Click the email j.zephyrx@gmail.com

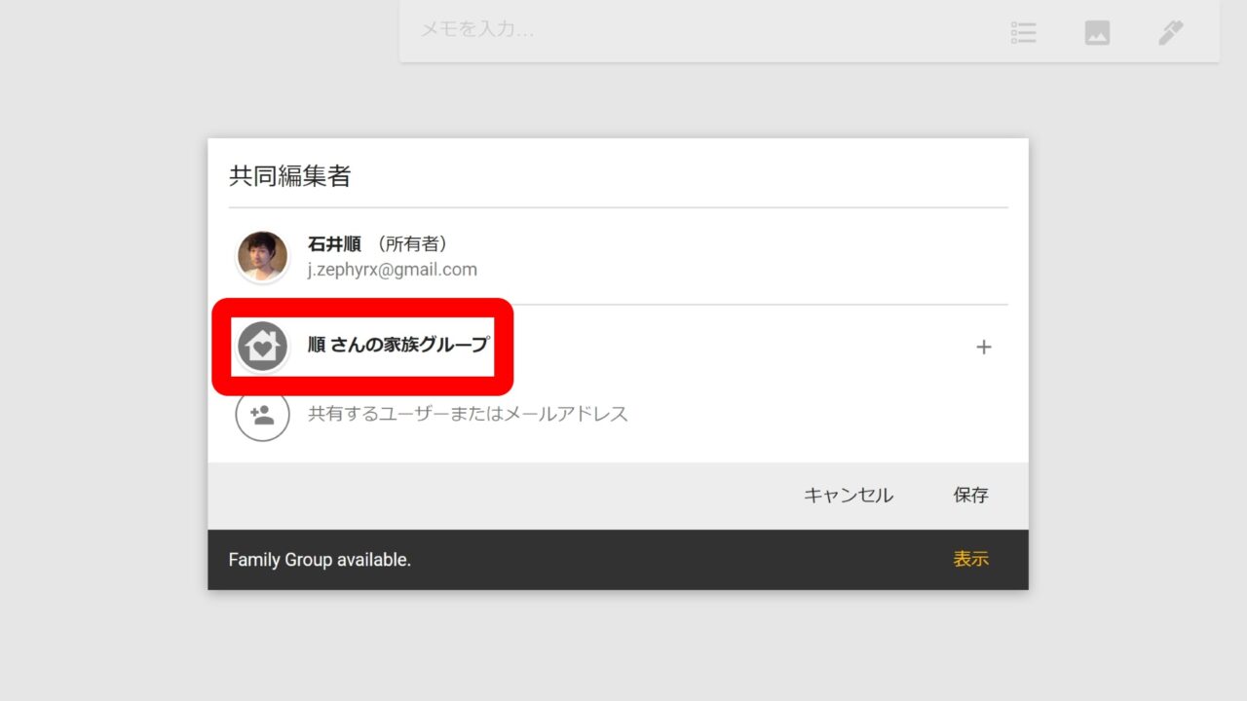tap(392, 270)
